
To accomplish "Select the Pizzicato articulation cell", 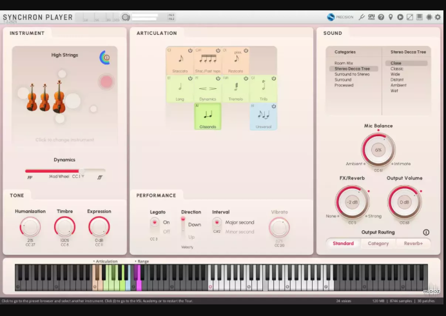I will [235, 61].
